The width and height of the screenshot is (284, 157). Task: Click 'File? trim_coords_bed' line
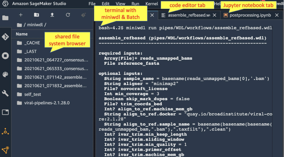coord(133,104)
